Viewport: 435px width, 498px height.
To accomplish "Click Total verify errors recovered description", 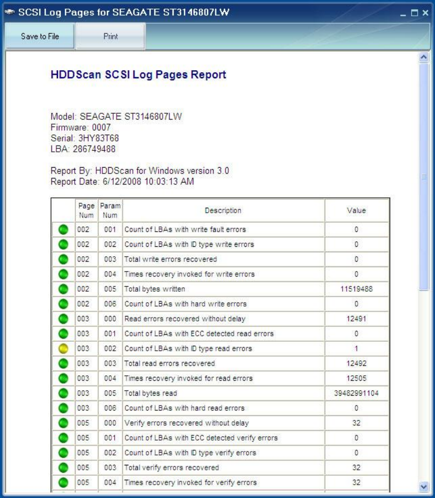I will coord(172,467).
